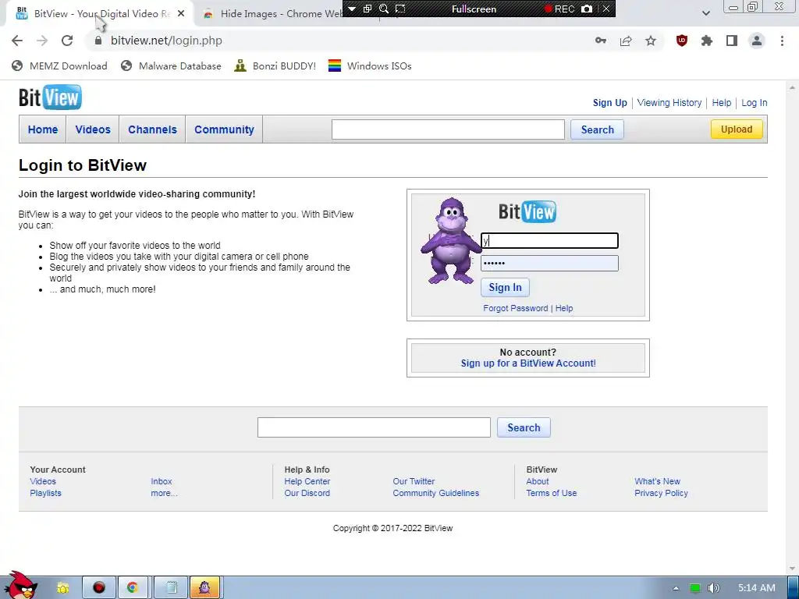799x599 pixels.
Task: Open the screen recorder taskbar icon
Action: (99, 588)
